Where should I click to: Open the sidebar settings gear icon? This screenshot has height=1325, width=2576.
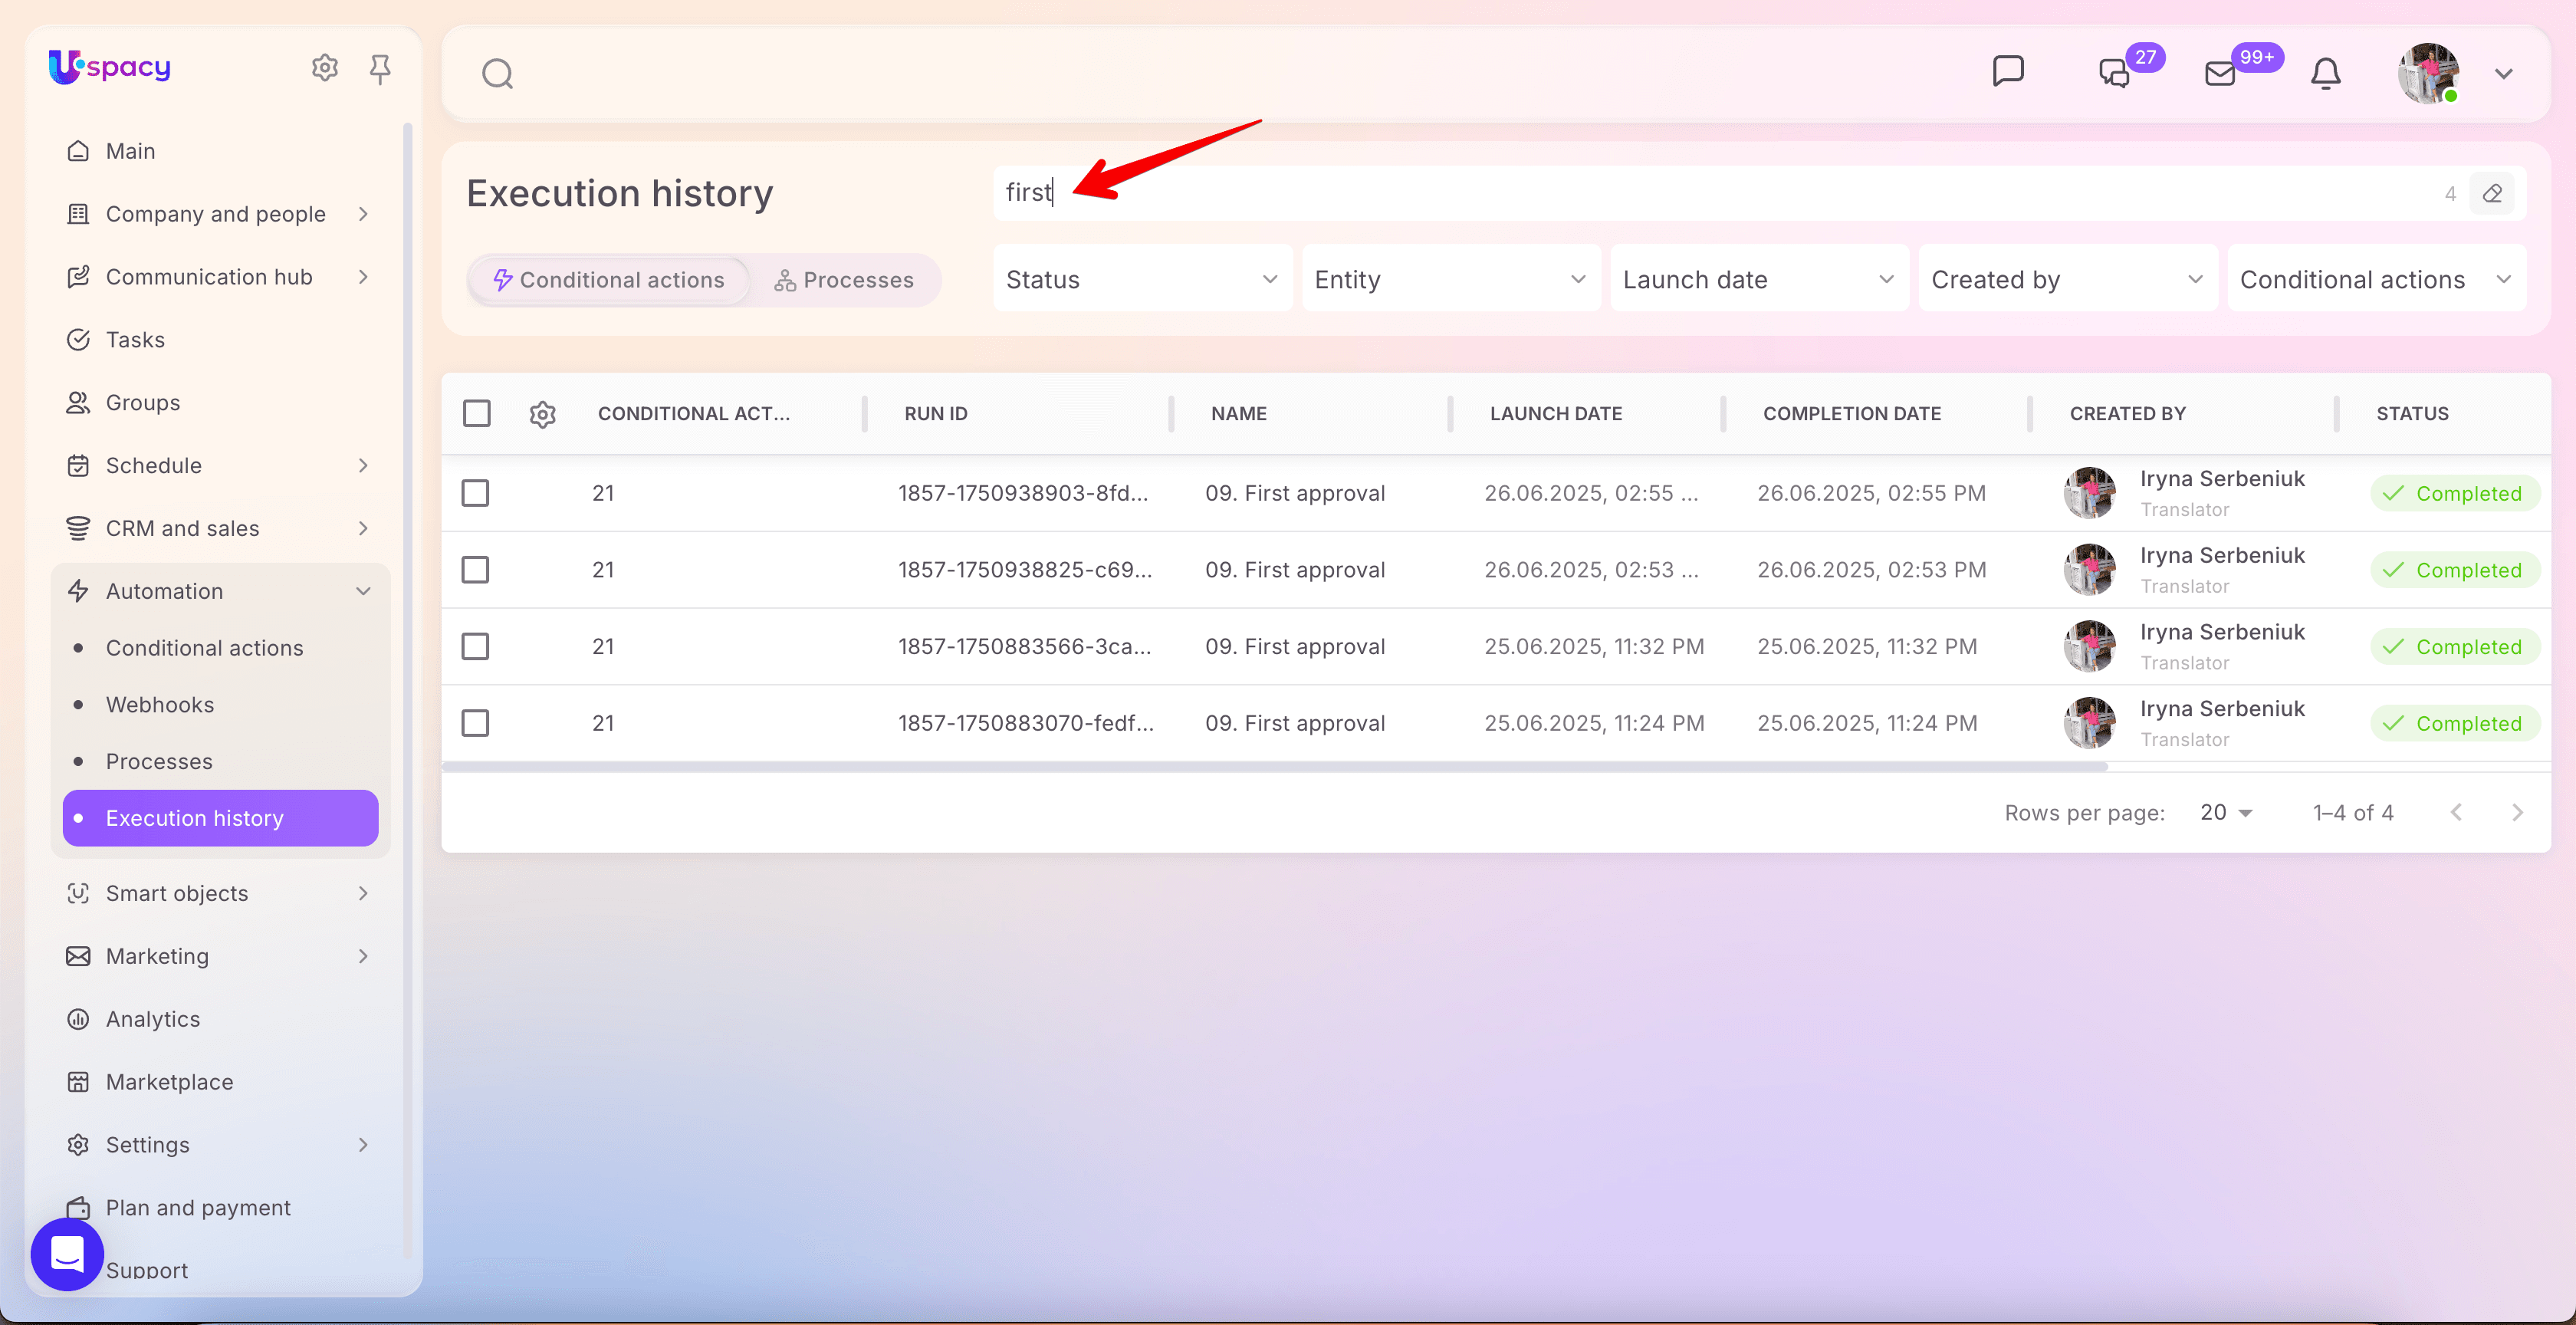pos(325,68)
